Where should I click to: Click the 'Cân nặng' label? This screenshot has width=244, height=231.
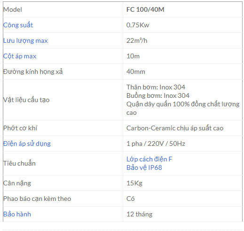coord(17,183)
